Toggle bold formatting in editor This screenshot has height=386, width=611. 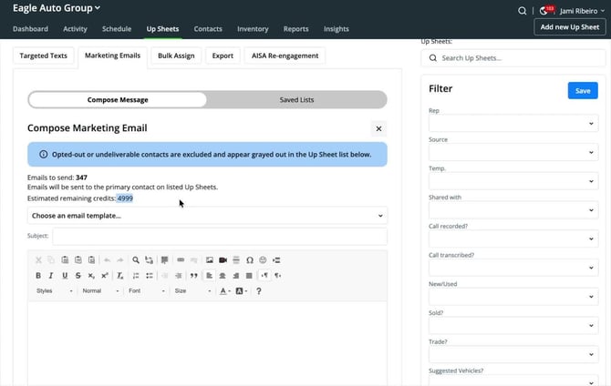pos(38,276)
